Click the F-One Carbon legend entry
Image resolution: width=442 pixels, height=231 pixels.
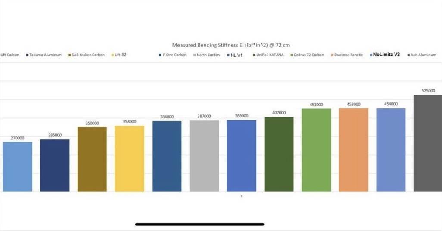(174, 55)
